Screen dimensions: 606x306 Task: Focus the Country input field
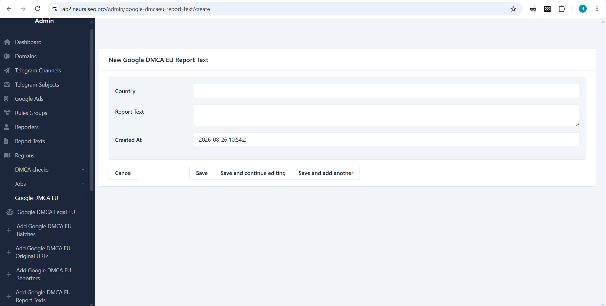(x=387, y=91)
